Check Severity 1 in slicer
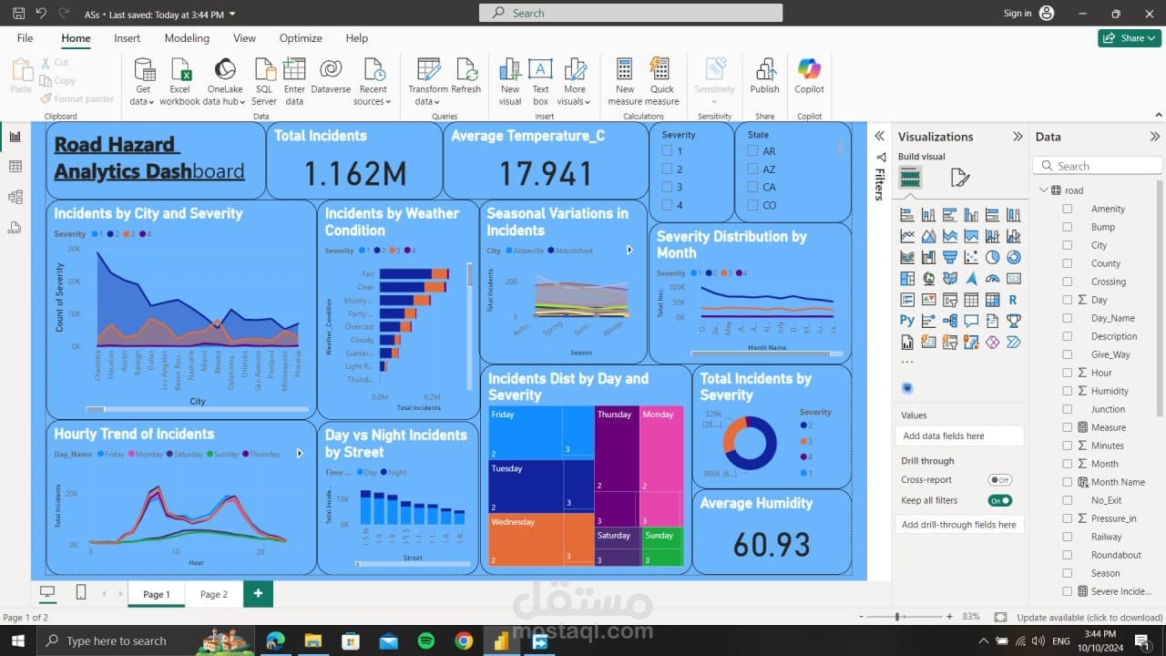The width and height of the screenshot is (1166, 656). 667,151
